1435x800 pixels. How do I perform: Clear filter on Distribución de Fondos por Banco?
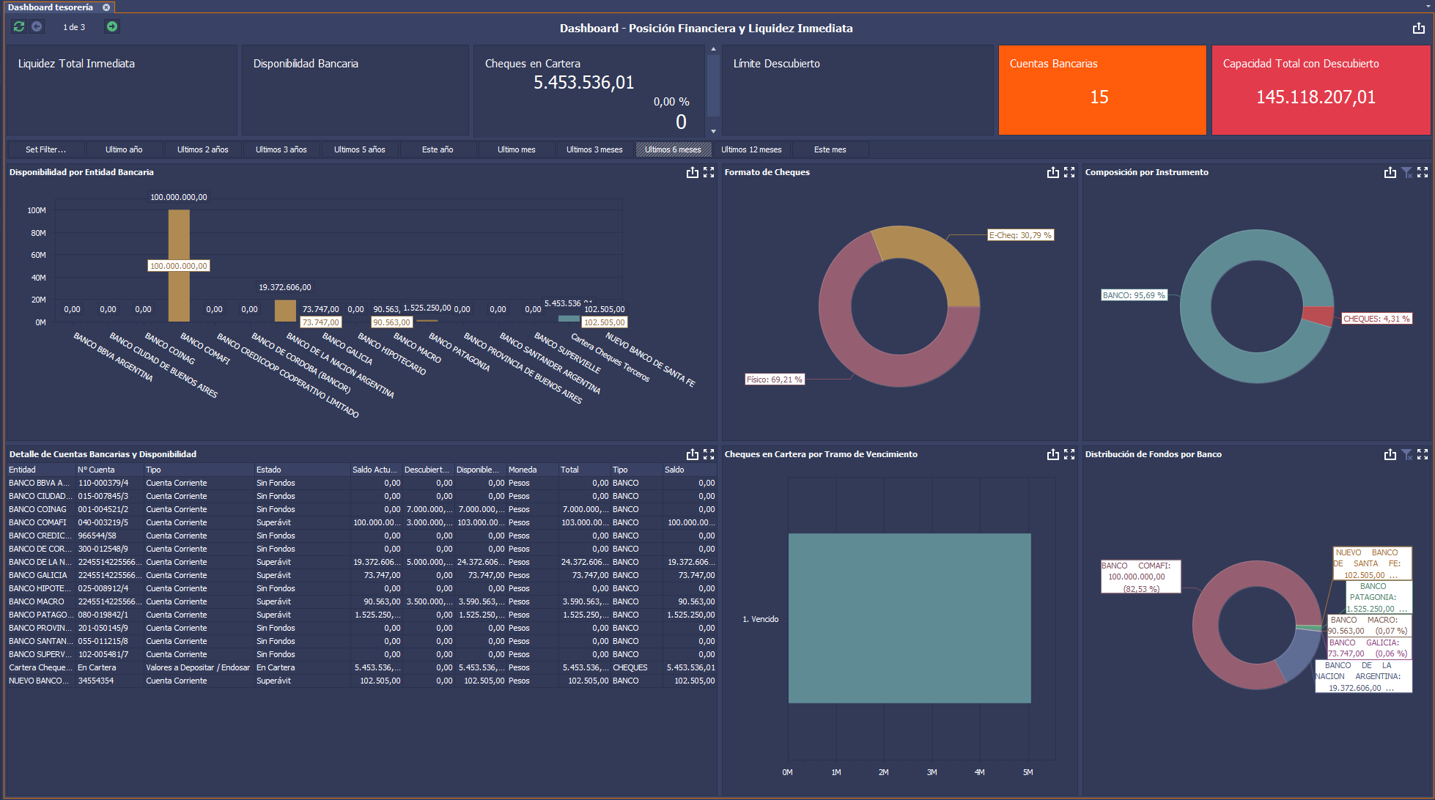[1406, 454]
